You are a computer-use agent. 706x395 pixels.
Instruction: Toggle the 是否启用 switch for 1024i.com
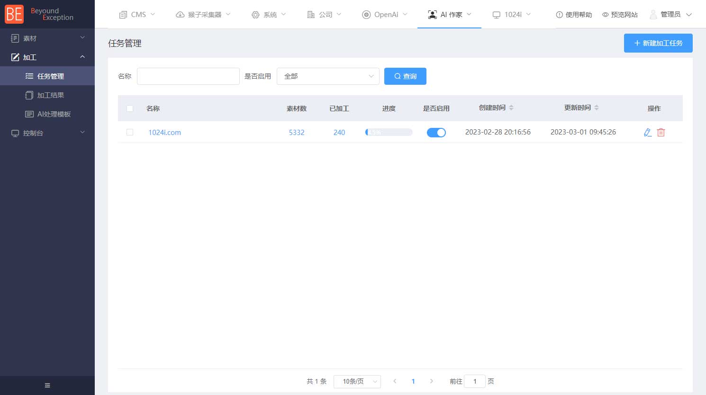[436, 133]
